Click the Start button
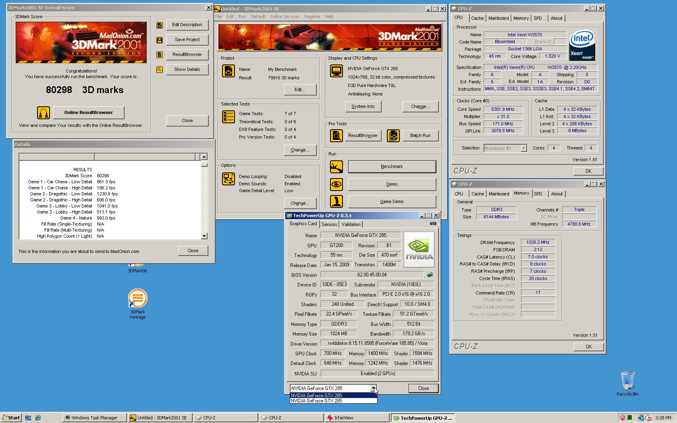This screenshot has width=677, height=423. [x=11, y=418]
